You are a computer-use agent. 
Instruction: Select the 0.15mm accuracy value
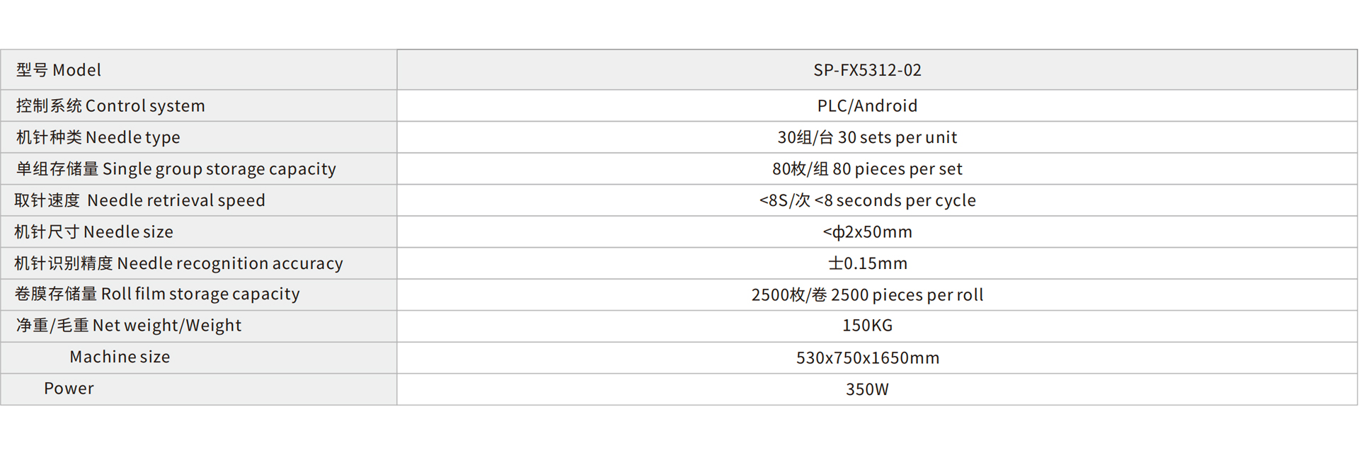(867, 263)
